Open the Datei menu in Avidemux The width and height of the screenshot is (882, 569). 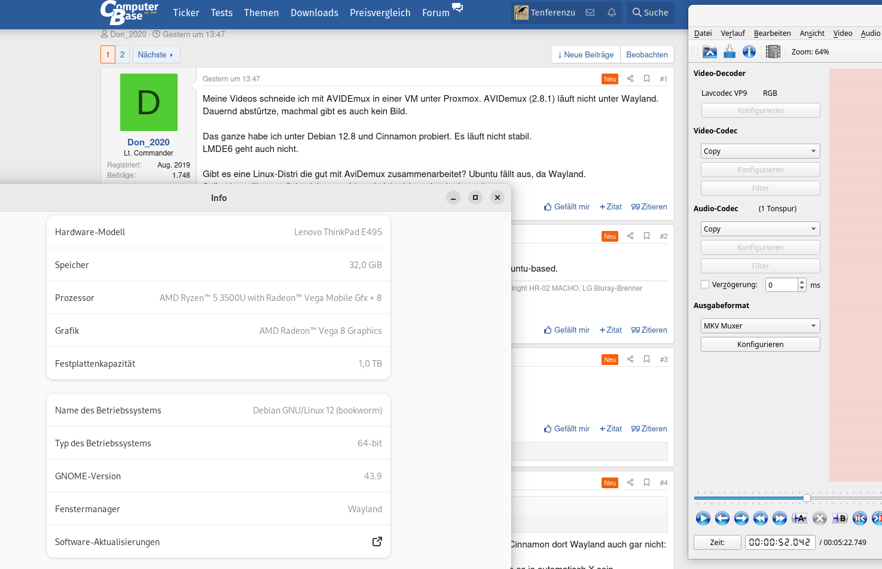(703, 34)
